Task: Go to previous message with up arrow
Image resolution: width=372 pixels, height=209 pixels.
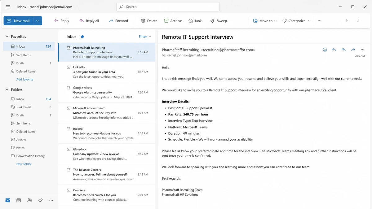Action: 346,21
